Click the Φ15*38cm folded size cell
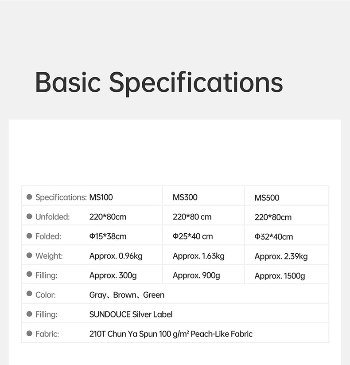The height and width of the screenshot is (365, 350). pyautogui.click(x=108, y=236)
